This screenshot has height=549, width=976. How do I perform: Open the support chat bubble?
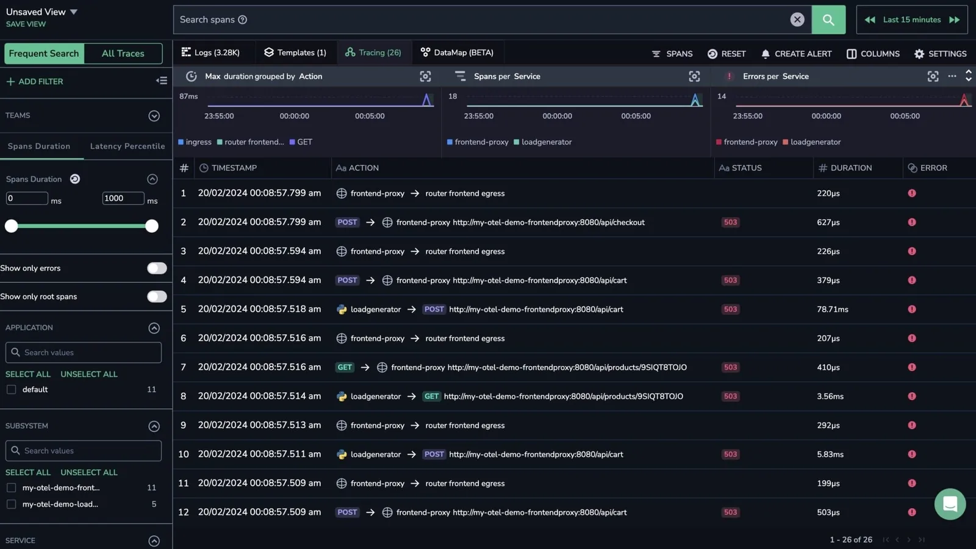coord(950,504)
